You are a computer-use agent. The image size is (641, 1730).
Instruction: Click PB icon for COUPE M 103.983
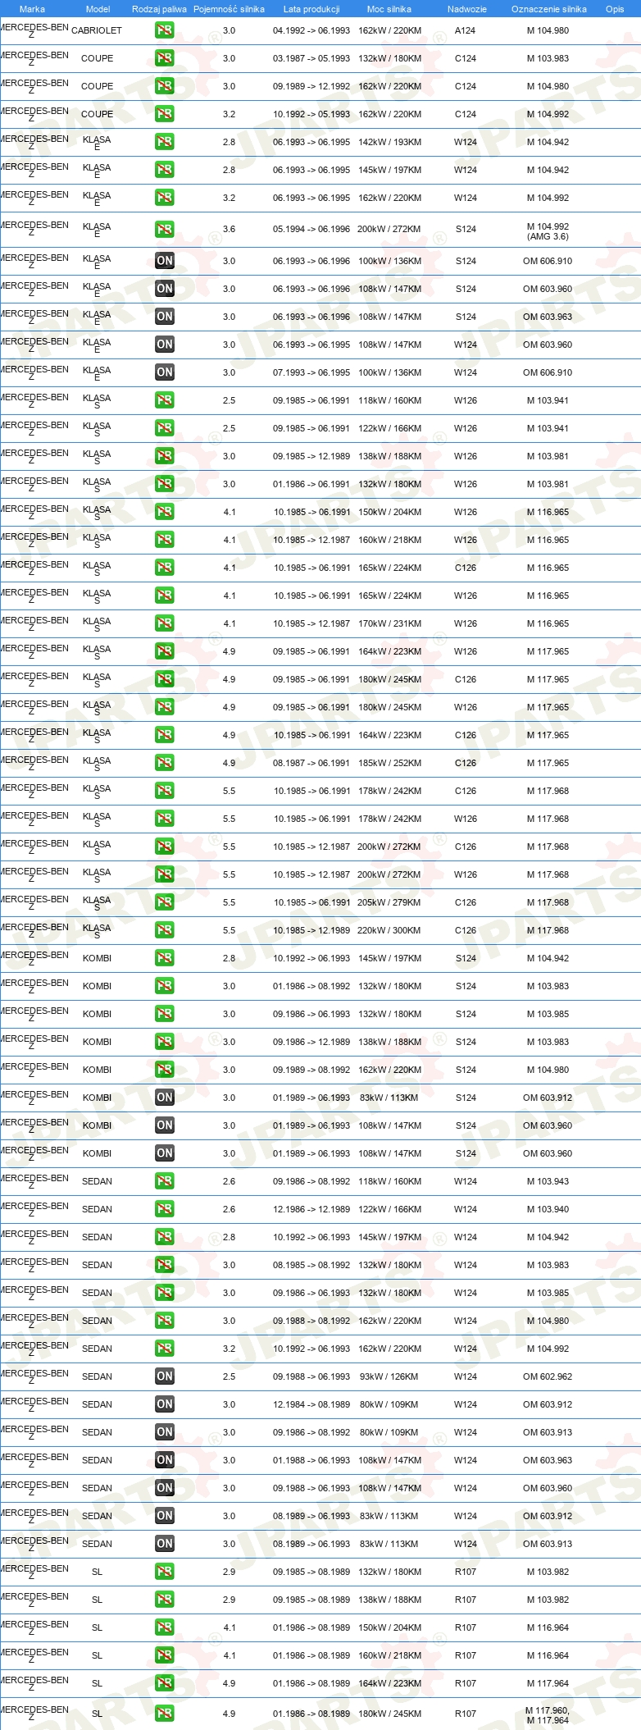point(165,58)
